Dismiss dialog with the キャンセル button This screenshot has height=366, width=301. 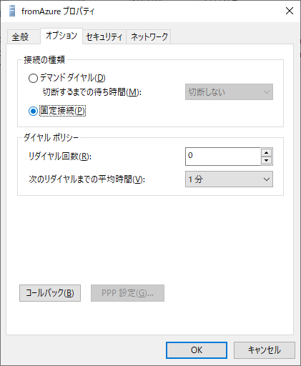click(x=265, y=350)
